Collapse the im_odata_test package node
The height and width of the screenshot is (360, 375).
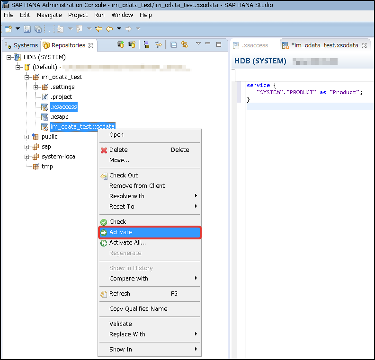(x=27, y=77)
